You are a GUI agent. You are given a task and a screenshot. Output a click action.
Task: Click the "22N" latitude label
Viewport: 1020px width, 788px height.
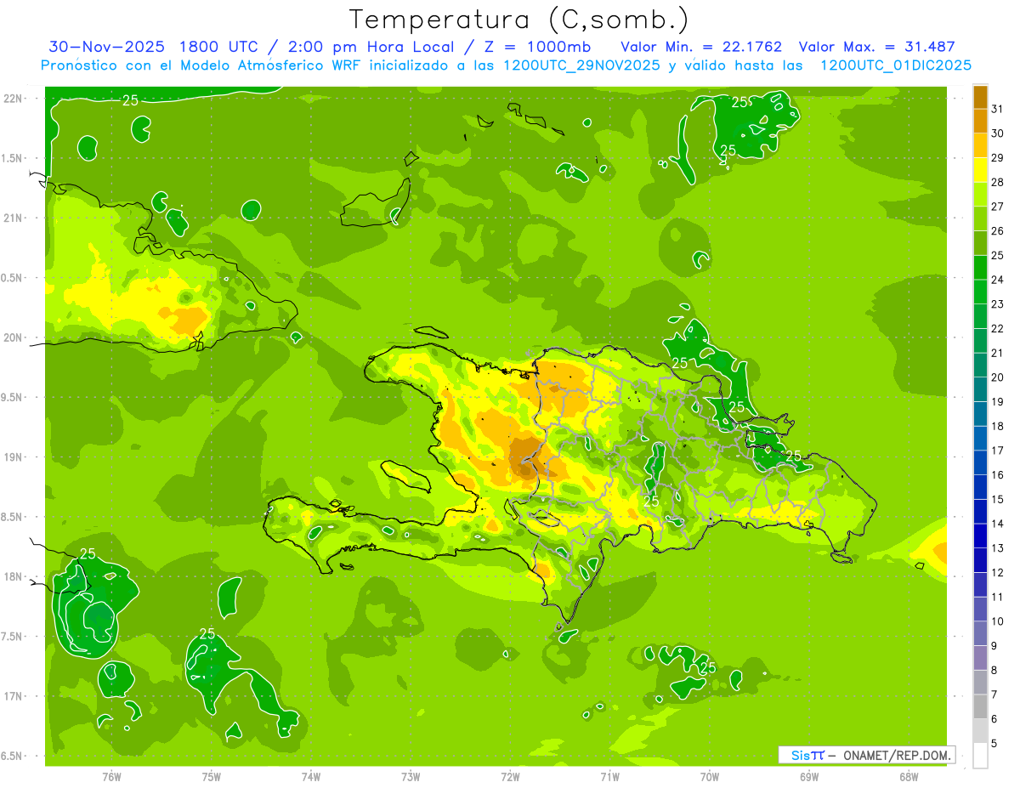[12, 99]
